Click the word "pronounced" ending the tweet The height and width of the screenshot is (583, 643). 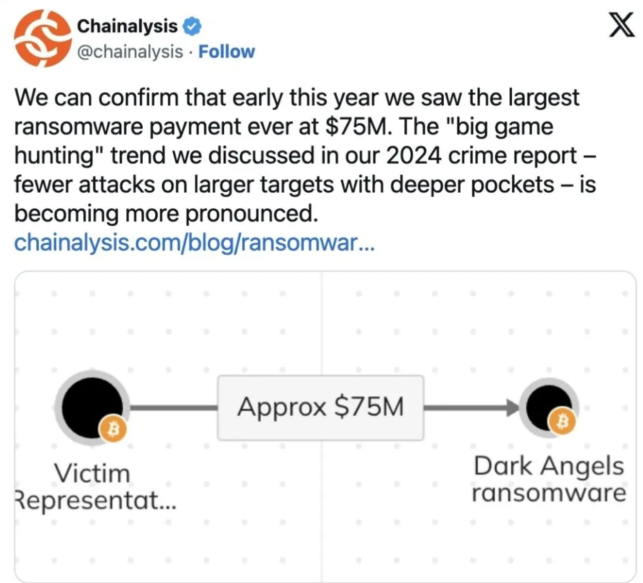[251, 214]
